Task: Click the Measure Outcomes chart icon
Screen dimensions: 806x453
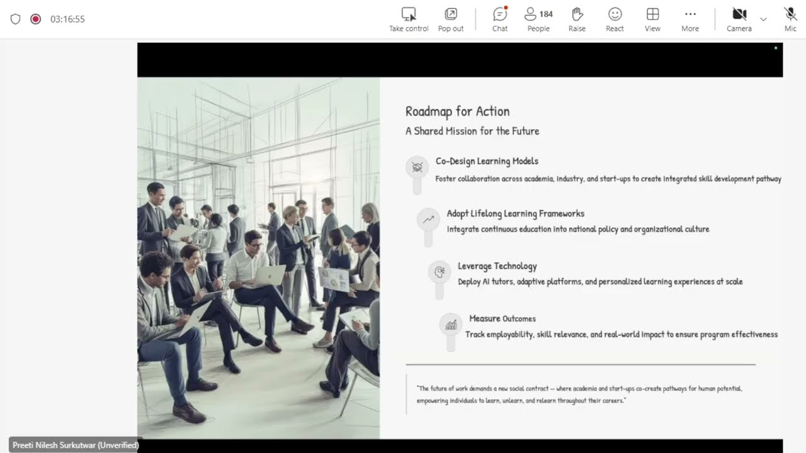Action: tap(451, 325)
